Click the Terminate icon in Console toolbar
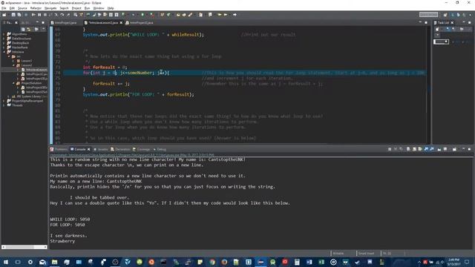475x267 pixels. click(390, 149)
